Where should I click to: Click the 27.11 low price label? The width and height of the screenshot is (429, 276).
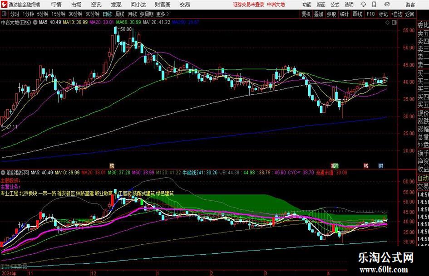point(12,127)
